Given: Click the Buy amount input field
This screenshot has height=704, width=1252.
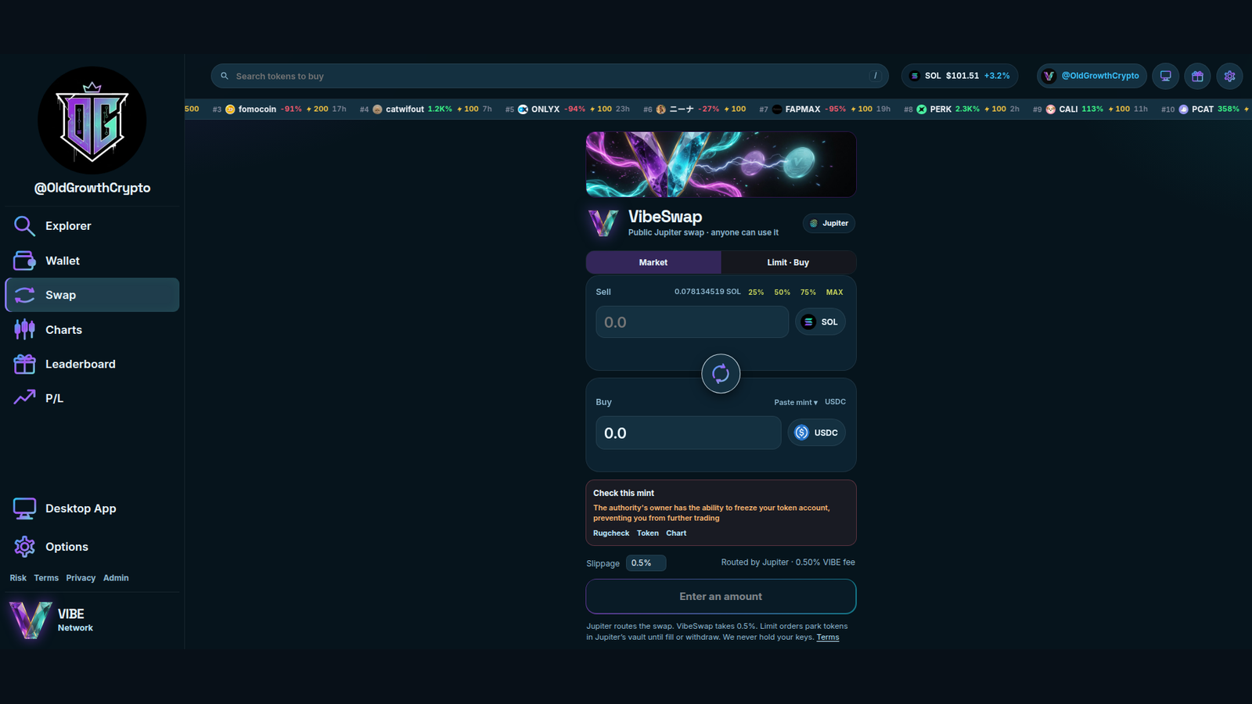Looking at the screenshot, I should coord(689,433).
